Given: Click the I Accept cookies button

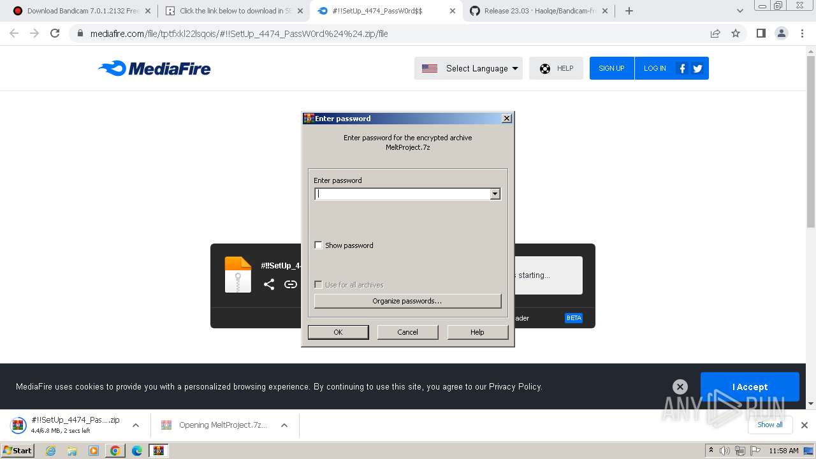Looking at the screenshot, I should [750, 387].
